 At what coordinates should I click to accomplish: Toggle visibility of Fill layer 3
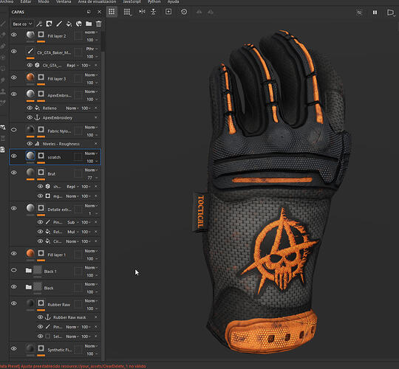[14, 77]
